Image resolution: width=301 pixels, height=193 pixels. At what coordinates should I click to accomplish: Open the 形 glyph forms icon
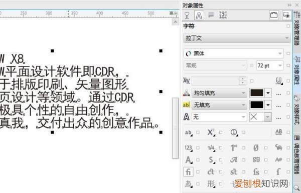pyautogui.click(x=211, y=184)
